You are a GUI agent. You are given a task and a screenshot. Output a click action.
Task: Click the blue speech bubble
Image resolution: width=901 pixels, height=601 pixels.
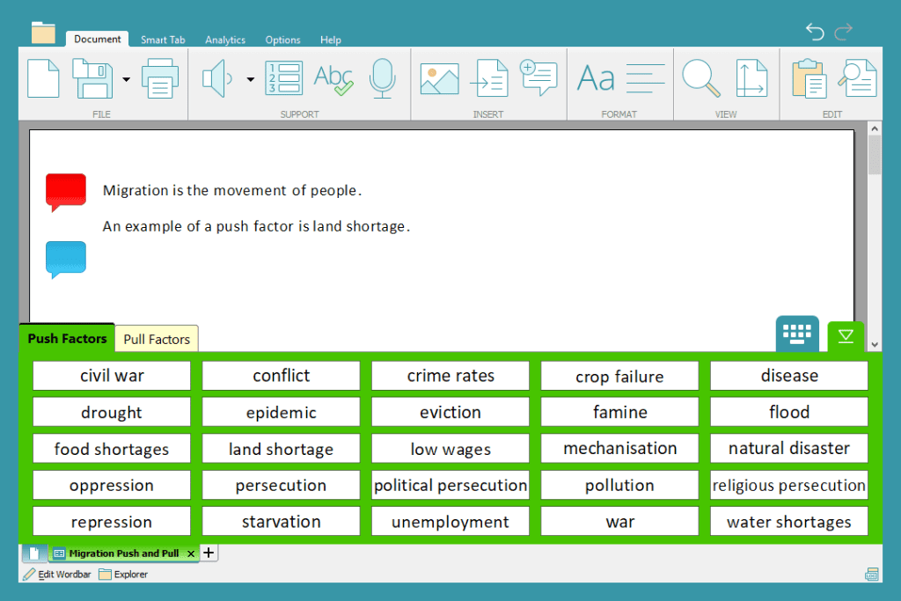point(66,260)
